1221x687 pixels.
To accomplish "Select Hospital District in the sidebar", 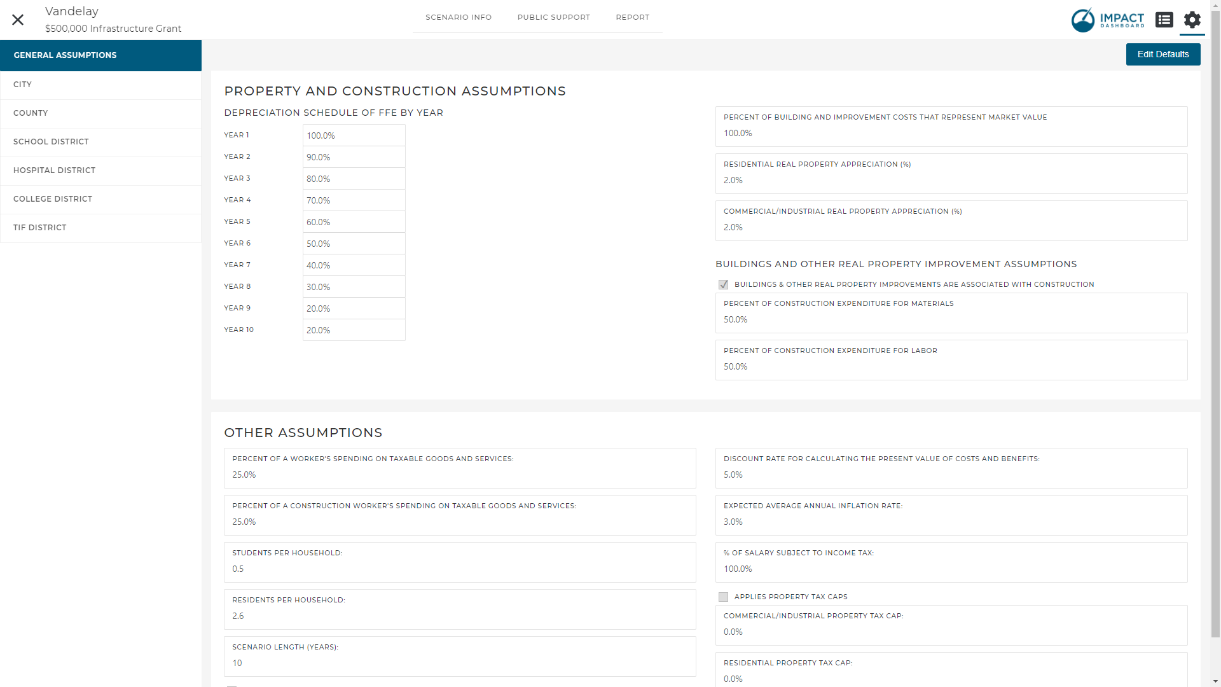I will coord(100,170).
